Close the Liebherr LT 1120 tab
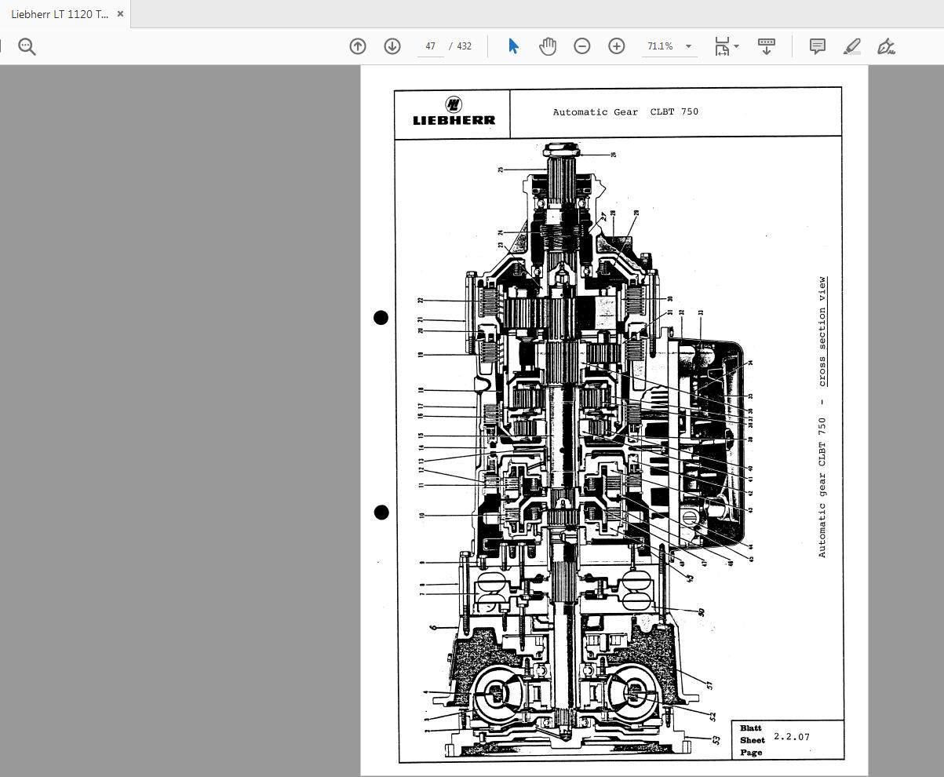944x777 pixels. (120, 14)
